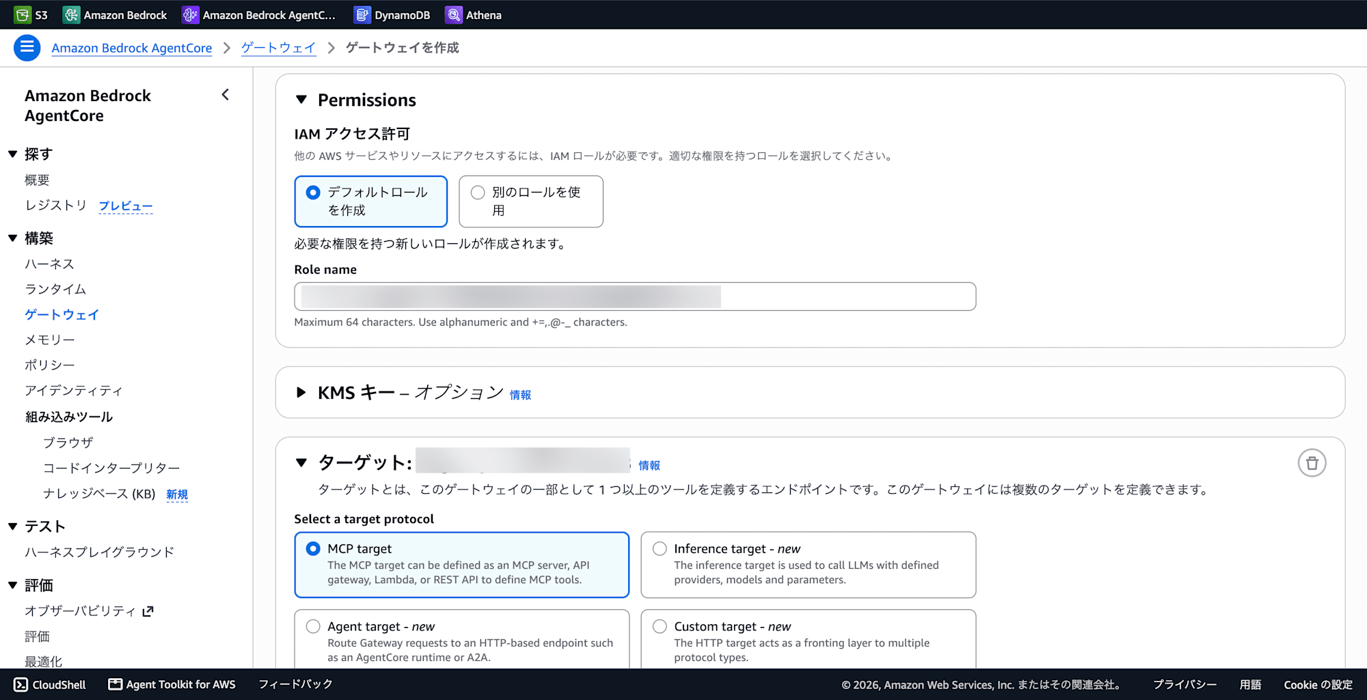Click the 組み込みツール sidebar heading
The width and height of the screenshot is (1367, 700).
tap(69, 417)
